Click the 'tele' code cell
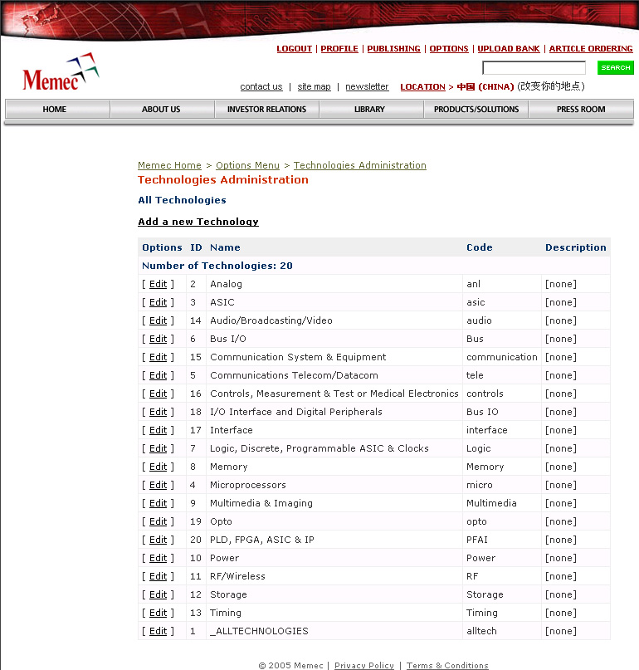The image size is (639, 670). (475, 375)
